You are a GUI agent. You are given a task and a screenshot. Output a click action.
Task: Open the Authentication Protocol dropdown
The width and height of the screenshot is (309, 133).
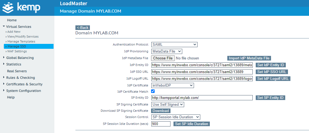pos(174,44)
